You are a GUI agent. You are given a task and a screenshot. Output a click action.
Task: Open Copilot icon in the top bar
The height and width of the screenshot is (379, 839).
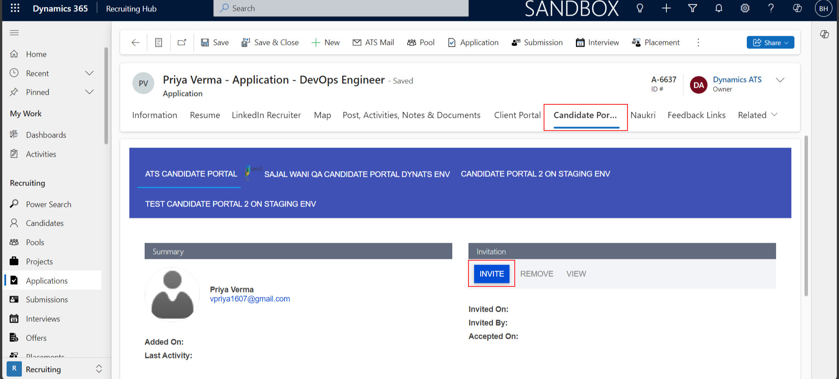click(x=797, y=8)
